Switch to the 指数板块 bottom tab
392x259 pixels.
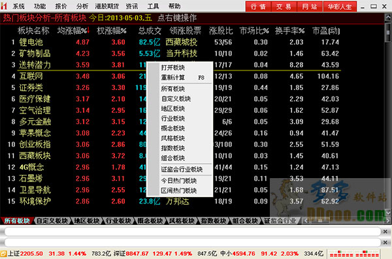tap(214, 221)
